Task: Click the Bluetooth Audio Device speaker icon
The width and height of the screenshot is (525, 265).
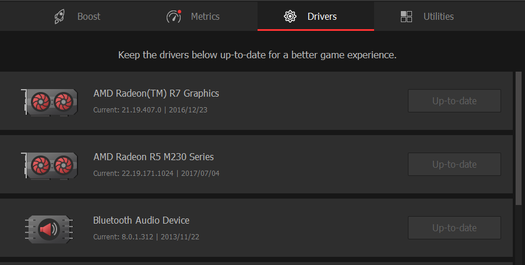Action: pyautogui.click(x=49, y=229)
